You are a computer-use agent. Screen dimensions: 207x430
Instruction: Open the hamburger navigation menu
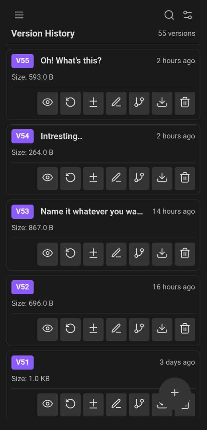pos(19,15)
